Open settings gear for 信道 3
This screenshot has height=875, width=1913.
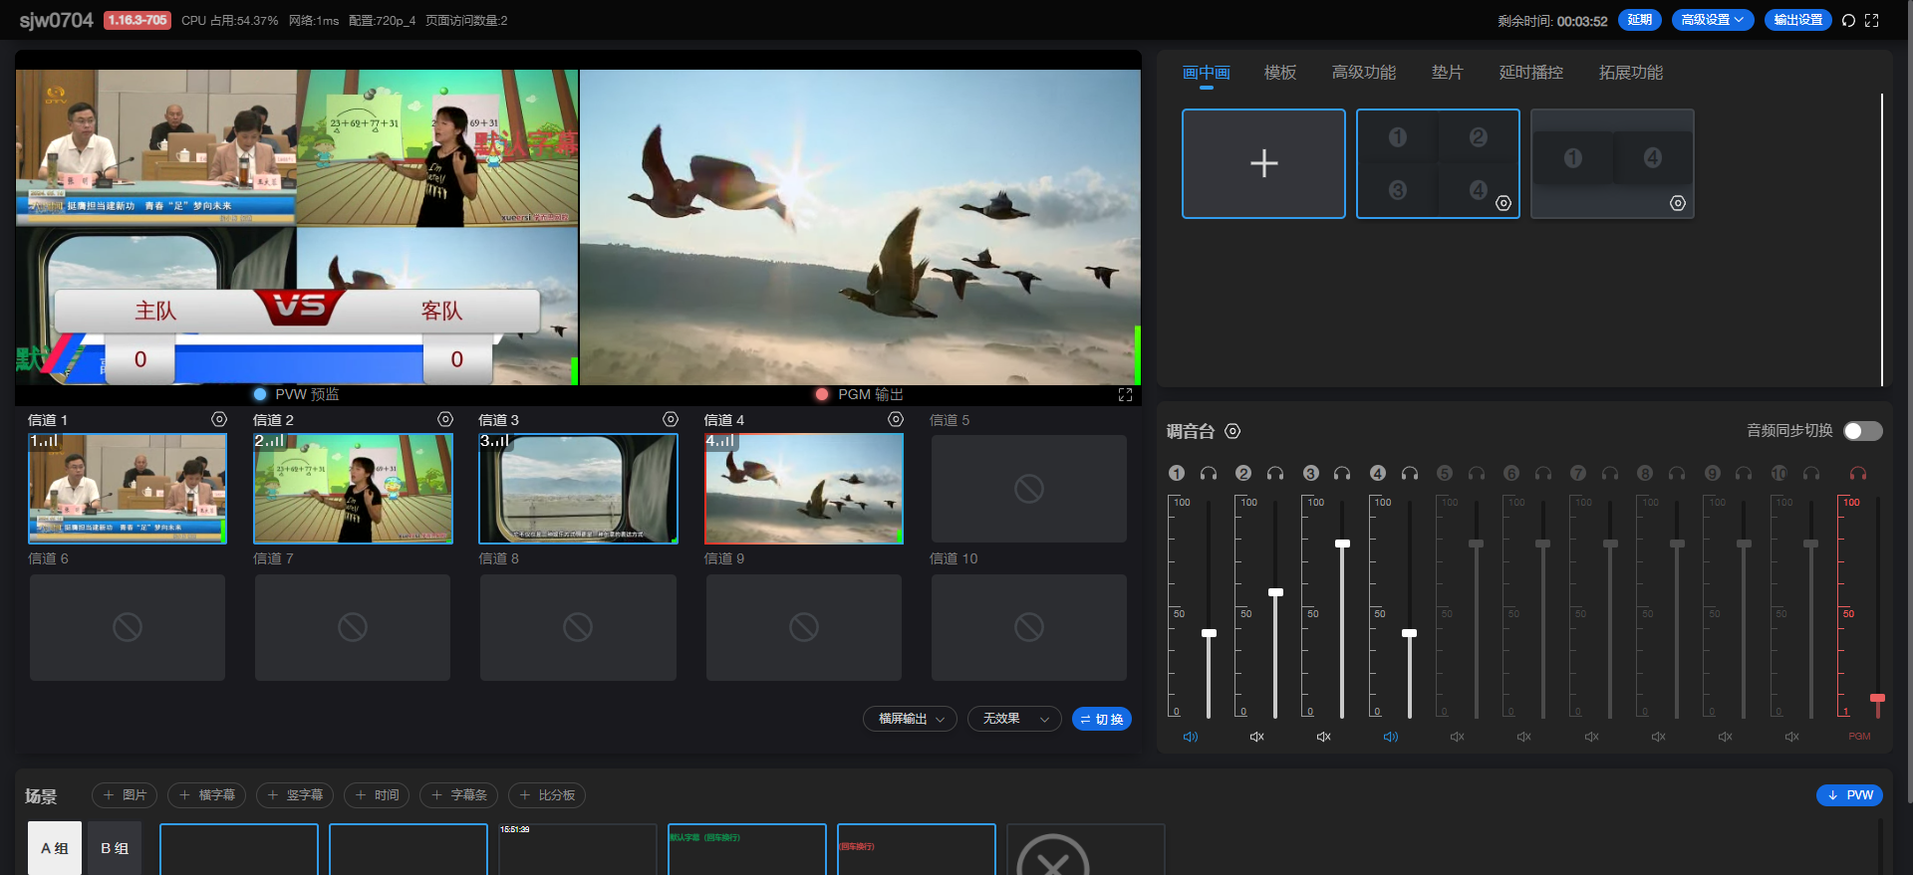pos(671,420)
